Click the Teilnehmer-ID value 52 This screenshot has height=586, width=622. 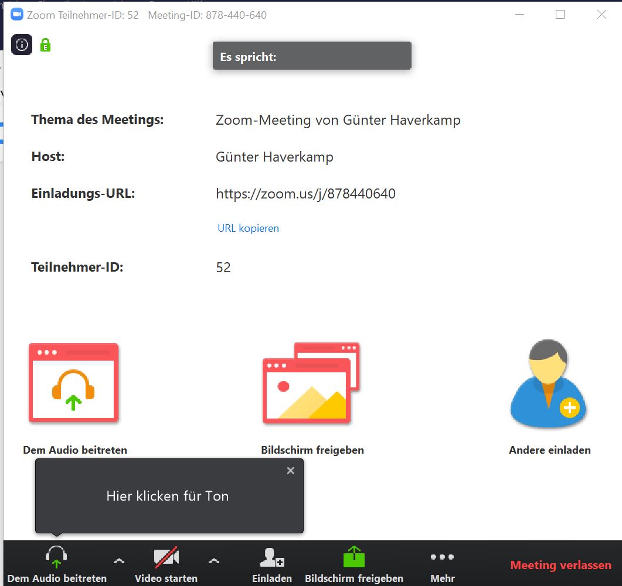(223, 268)
